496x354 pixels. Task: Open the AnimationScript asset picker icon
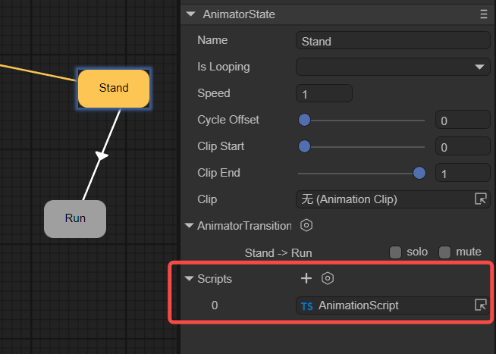tap(480, 305)
